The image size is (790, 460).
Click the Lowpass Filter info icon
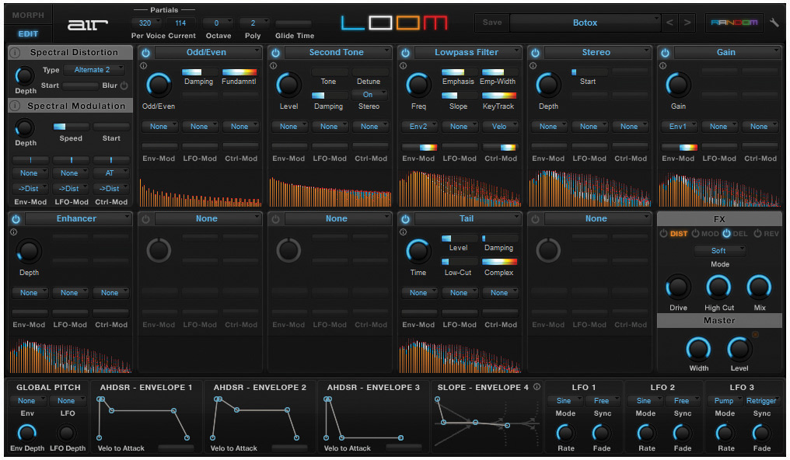tap(403, 66)
